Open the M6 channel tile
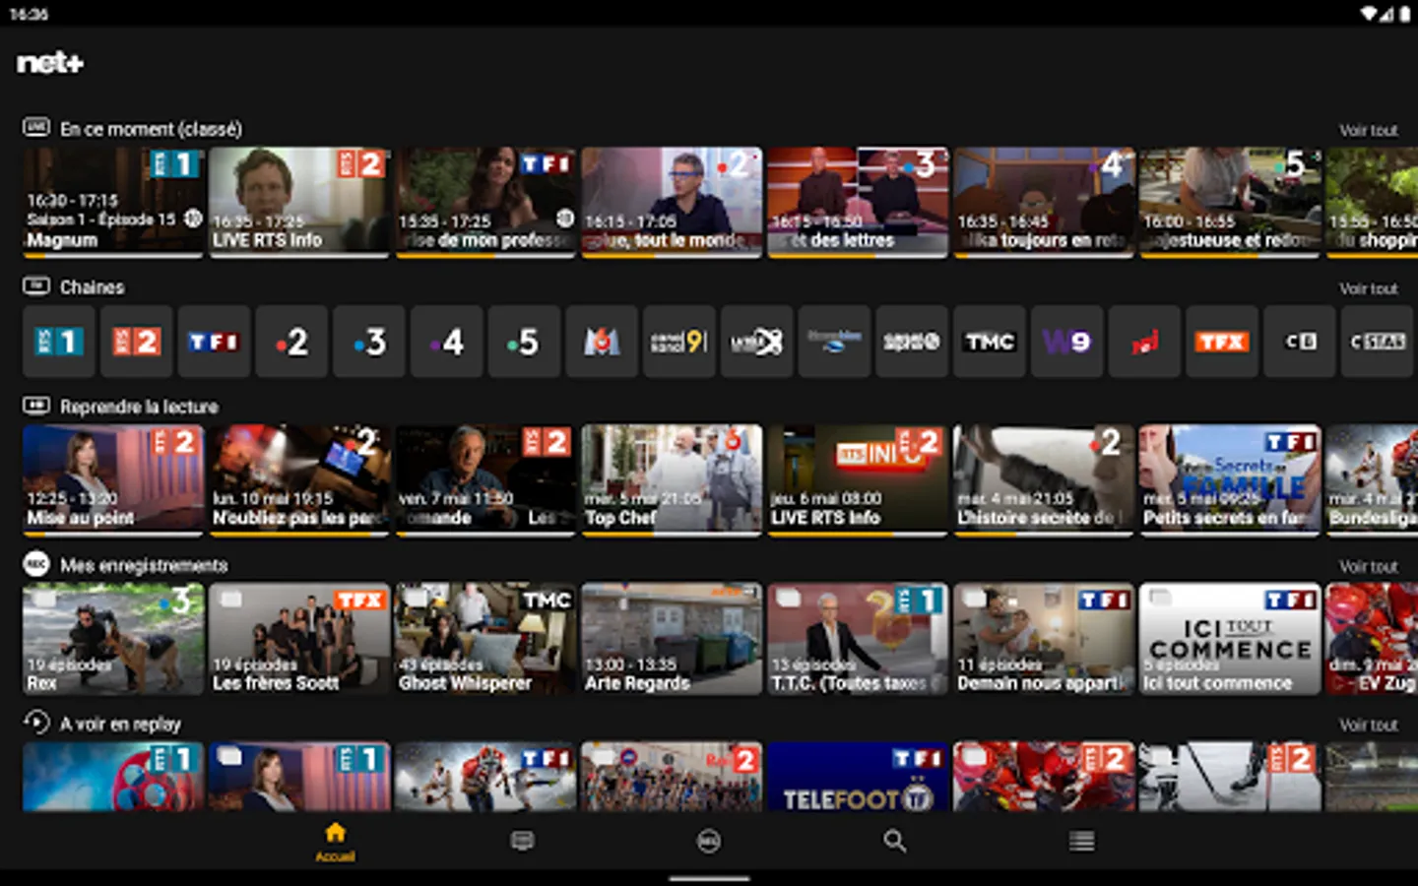The height and width of the screenshot is (886, 1418). (602, 342)
